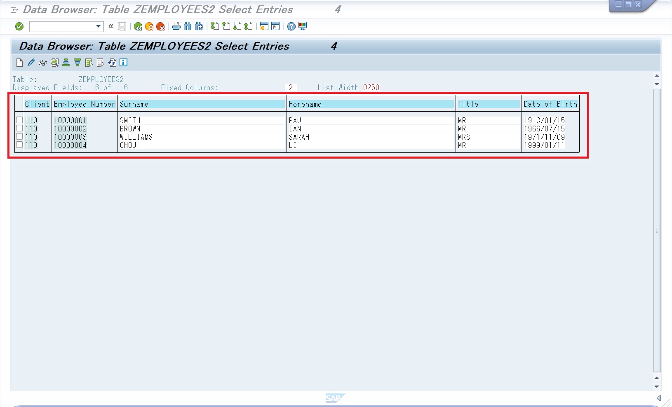
Task: Click the Find binoculars icon
Action: 188,26
